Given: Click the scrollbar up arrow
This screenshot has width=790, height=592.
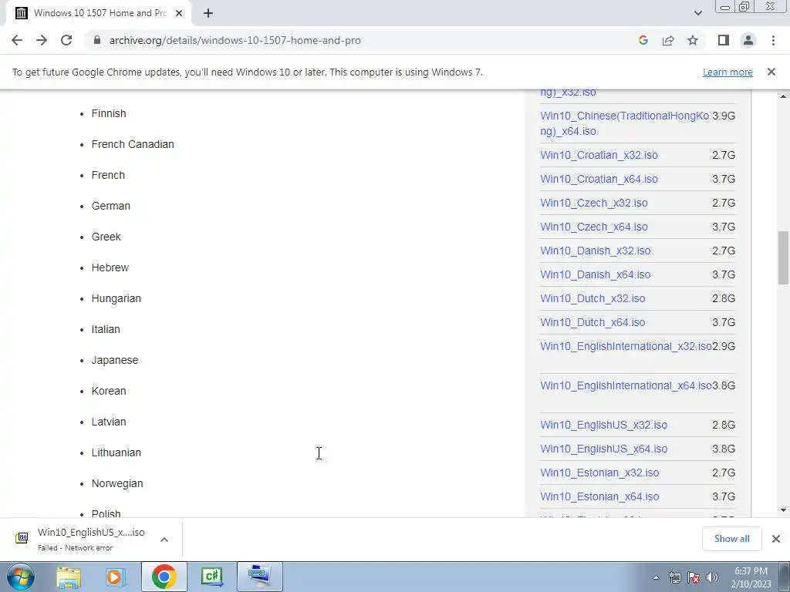Looking at the screenshot, I should (783, 96).
